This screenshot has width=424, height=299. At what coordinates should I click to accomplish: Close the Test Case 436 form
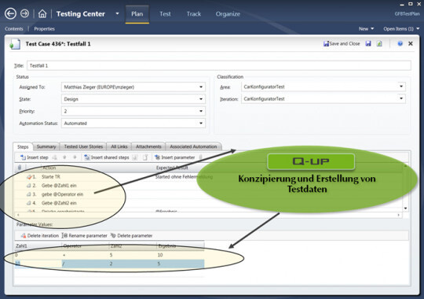411,43
